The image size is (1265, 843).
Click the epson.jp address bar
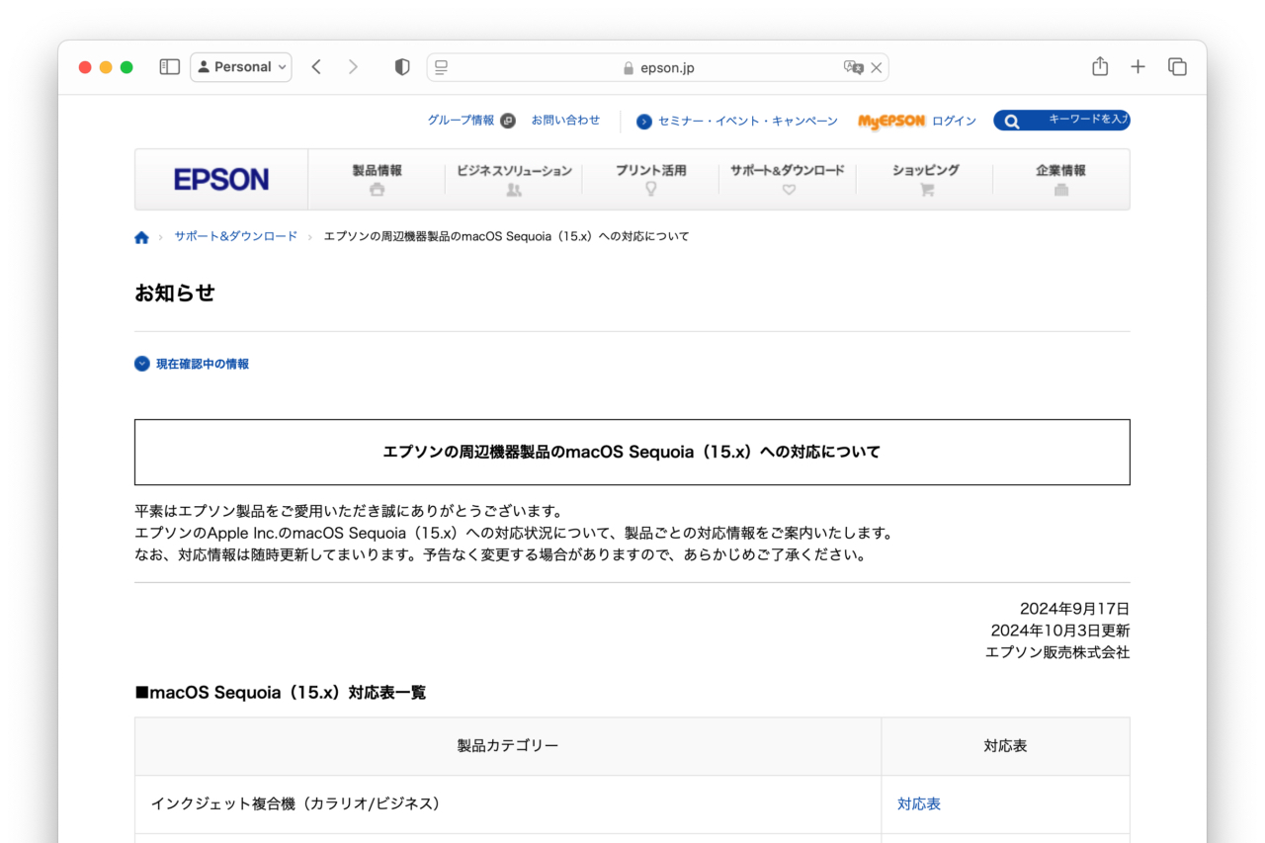[x=657, y=67]
